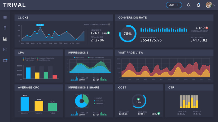Click the calendar icon beside MONTH in Clicks
218x122 pixels.
click(x=109, y=24)
